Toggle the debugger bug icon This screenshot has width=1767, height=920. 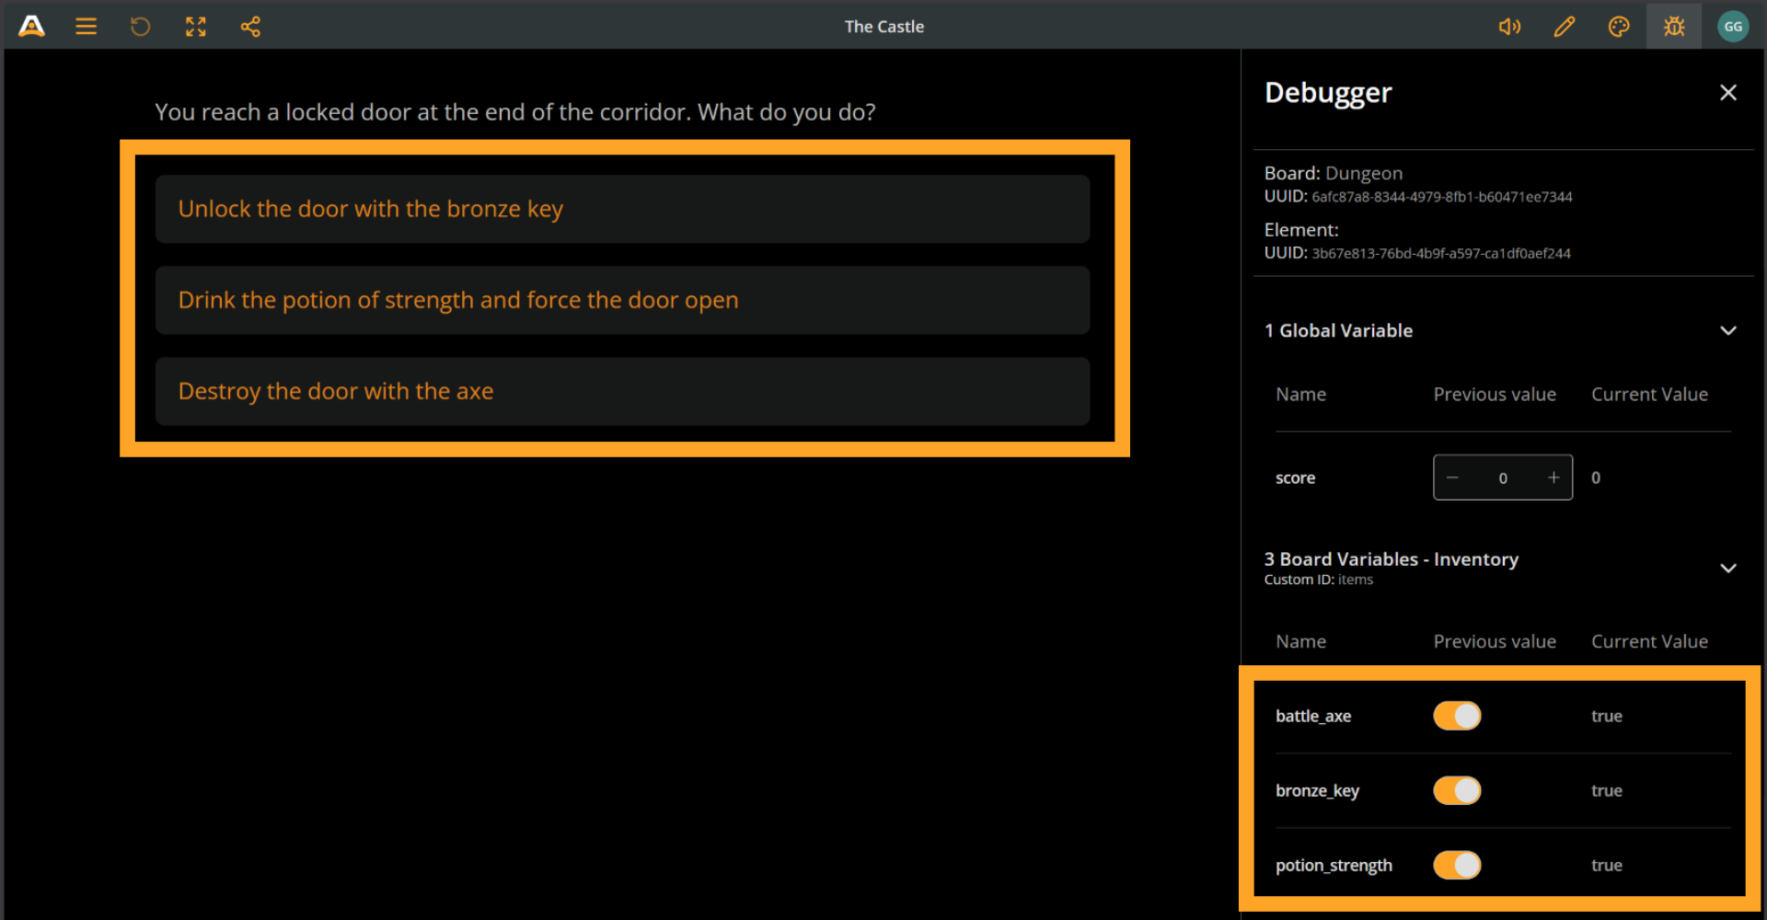1674,27
